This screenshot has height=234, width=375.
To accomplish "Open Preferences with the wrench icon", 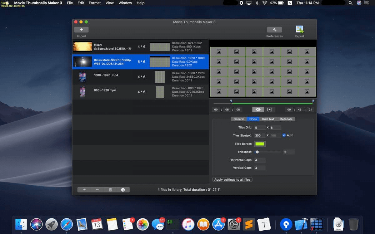I will (x=274, y=30).
